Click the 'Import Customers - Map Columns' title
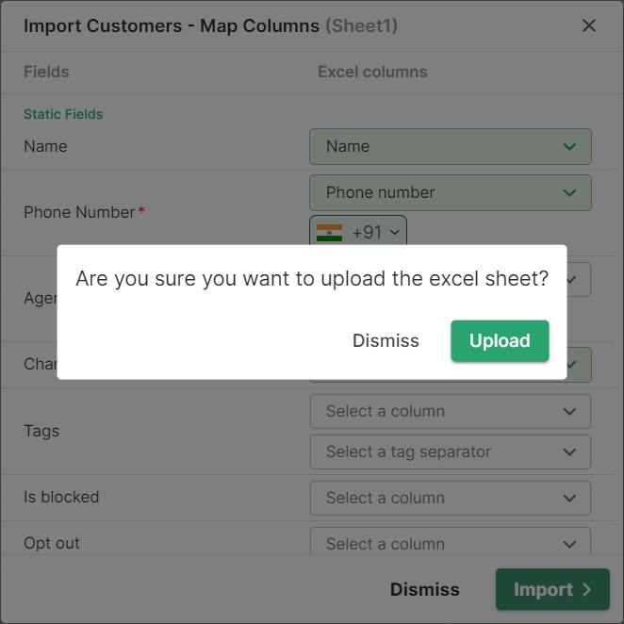624x624 pixels. [172, 25]
